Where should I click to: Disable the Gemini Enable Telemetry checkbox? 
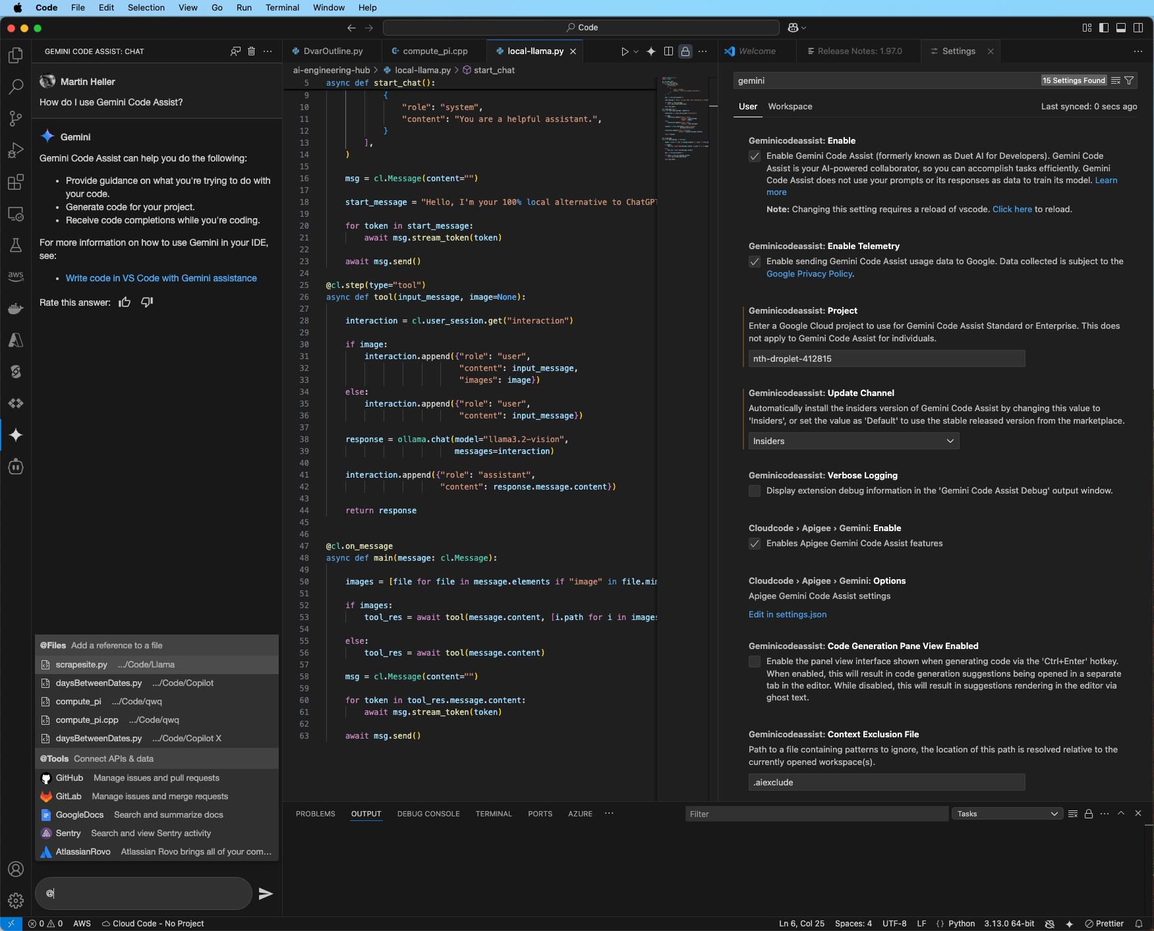click(x=754, y=262)
